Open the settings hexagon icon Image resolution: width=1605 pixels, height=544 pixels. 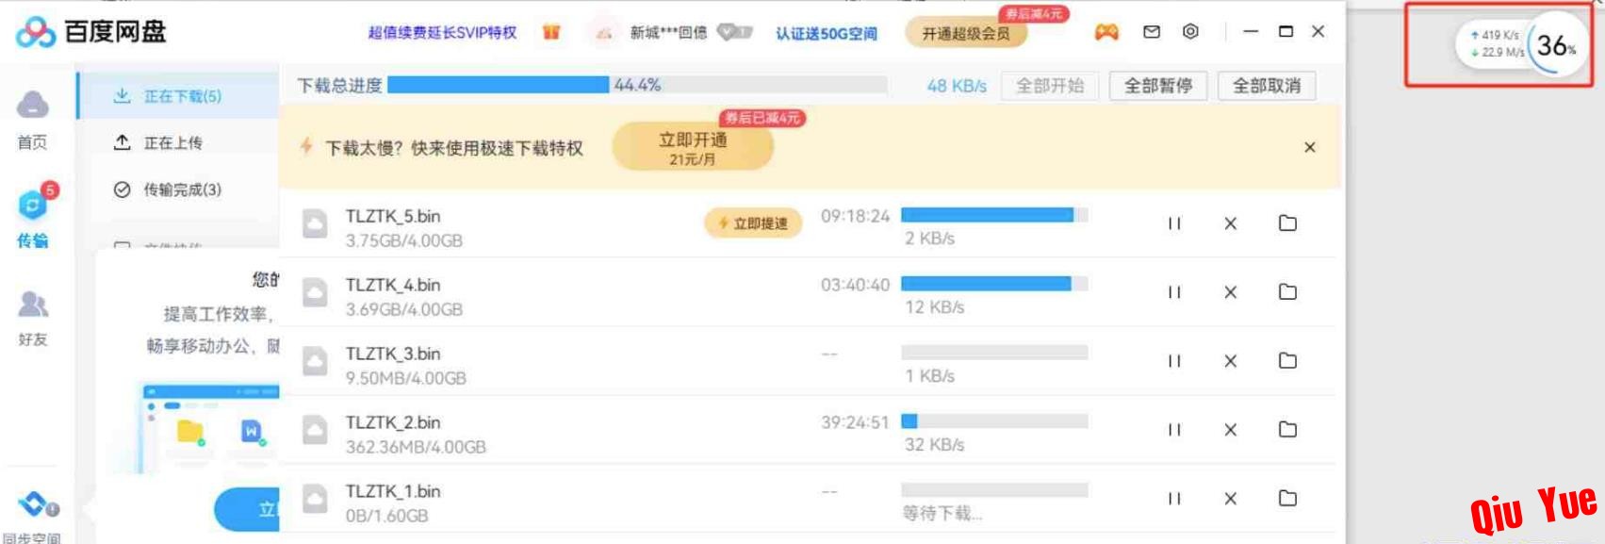[1190, 31]
